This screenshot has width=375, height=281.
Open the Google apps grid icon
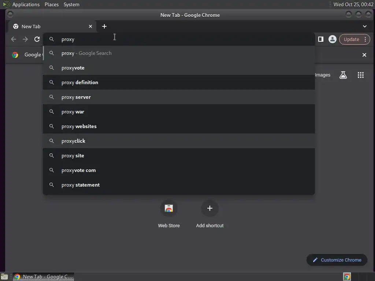361,75
